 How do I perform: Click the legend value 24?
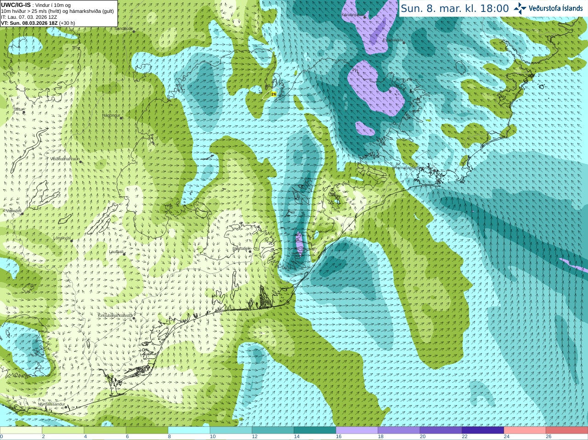coord(507,437)
